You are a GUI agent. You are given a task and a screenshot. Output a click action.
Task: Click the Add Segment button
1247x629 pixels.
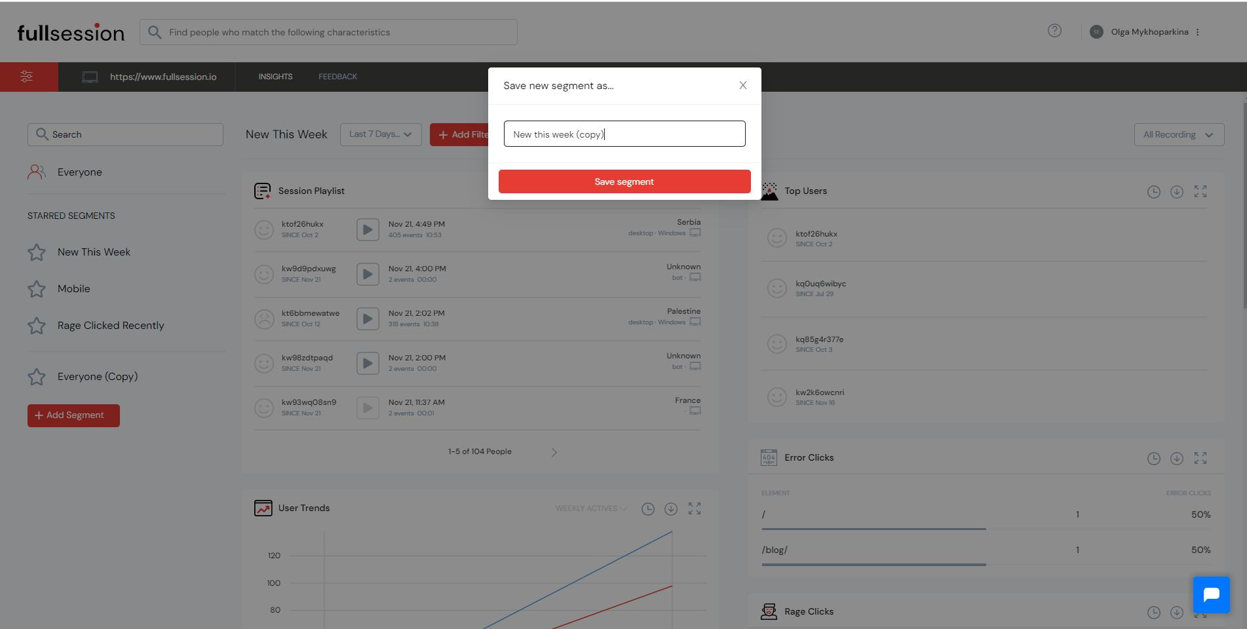pos(73,415)
